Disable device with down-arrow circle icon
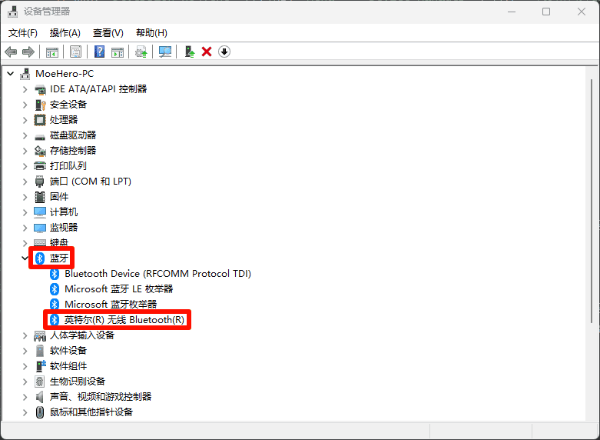This screenshot has width=600, height=440. tap(224, 52)
